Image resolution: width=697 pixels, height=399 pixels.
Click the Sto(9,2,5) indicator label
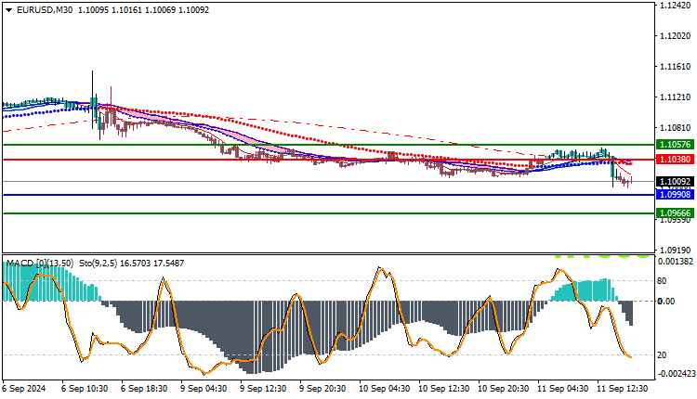pos(98,264)
